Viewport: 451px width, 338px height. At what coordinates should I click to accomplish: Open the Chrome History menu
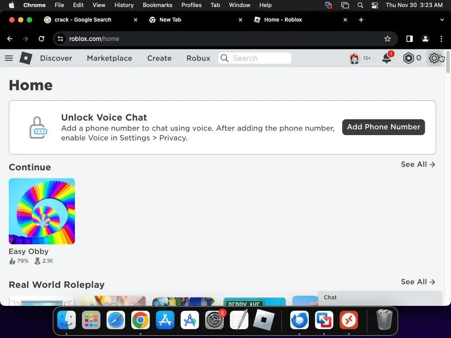click(x=124, y=5)
